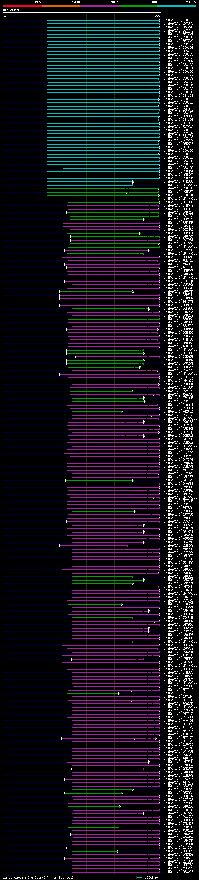Click the green alignment bar for B1XTI0

click(x=94, y=694)
